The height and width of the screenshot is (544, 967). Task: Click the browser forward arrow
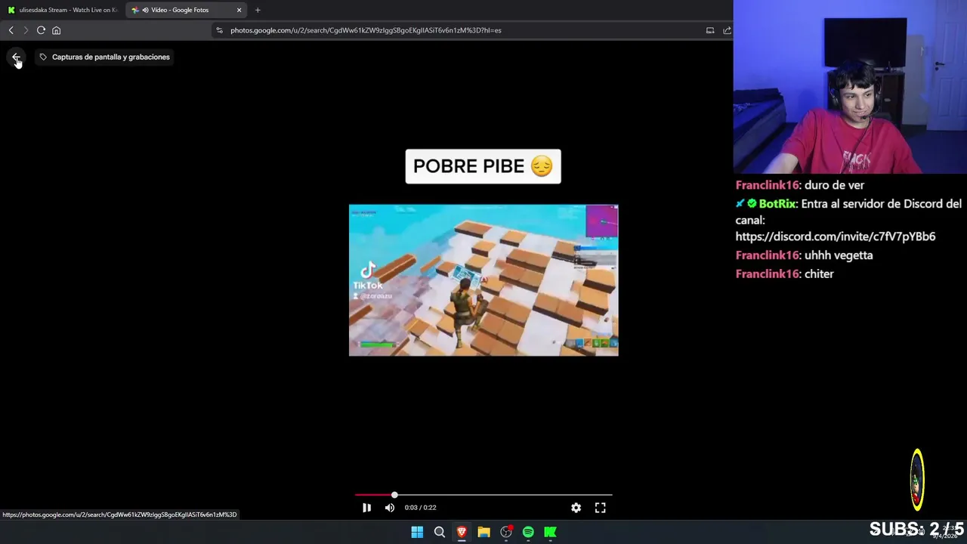point(26,30)
